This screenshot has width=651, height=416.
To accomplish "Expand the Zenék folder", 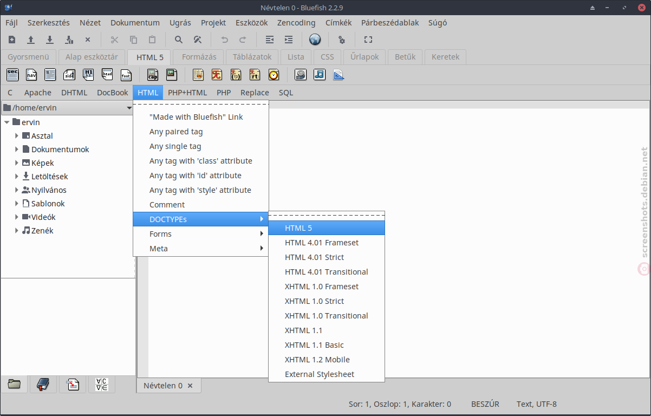I will point(17,231).
